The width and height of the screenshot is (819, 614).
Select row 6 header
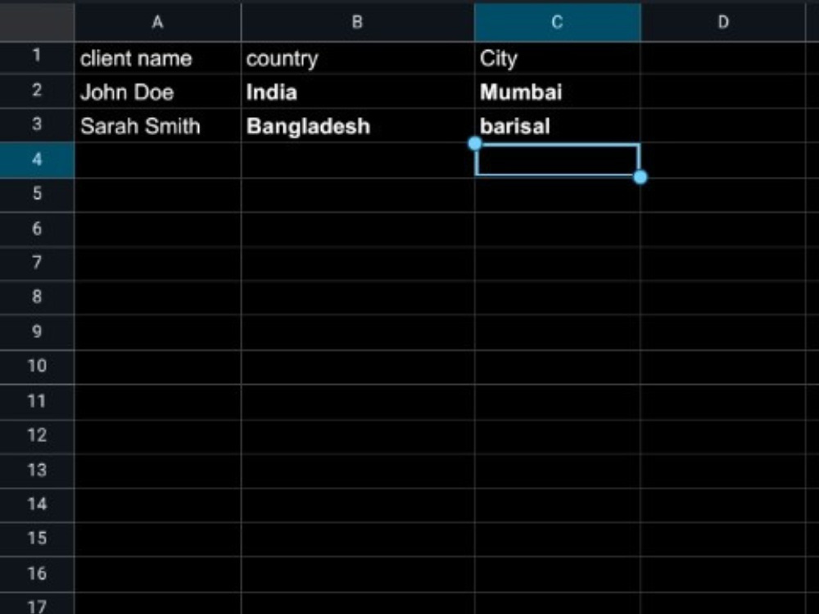click(x=37, y=228)
